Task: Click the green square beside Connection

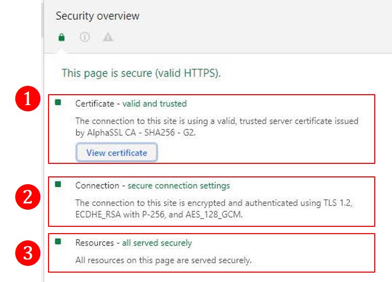Action: coord(58,184)
